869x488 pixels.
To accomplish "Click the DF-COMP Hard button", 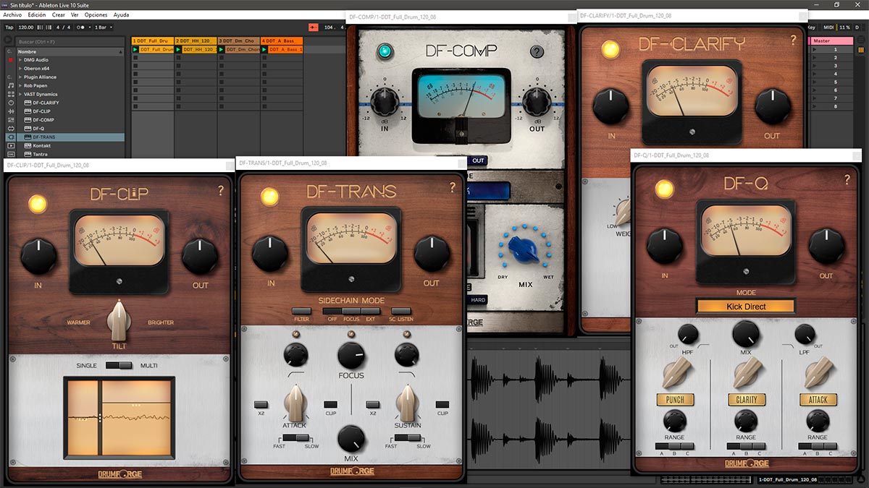I will pos(479,300).
